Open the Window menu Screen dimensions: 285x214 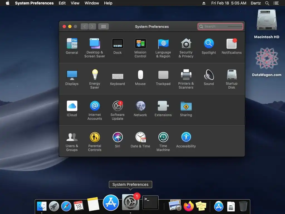click(x=92, y=3)
